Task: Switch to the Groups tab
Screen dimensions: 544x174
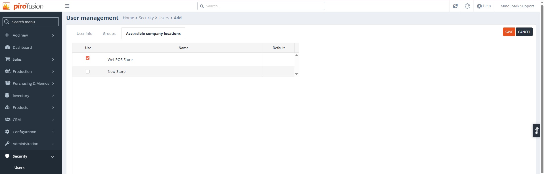Action: point(109,33)
